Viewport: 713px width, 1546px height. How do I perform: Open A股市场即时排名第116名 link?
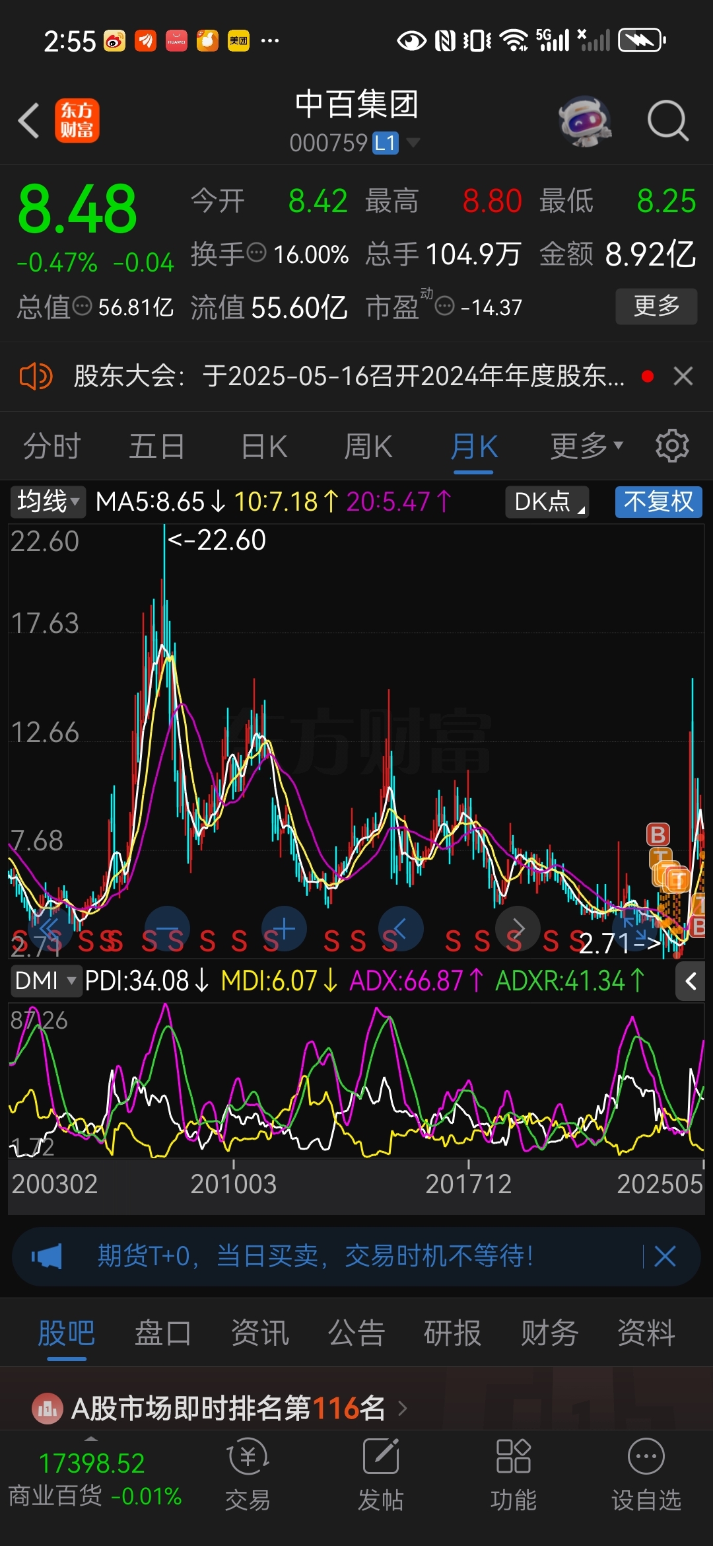coord(228,1409)
